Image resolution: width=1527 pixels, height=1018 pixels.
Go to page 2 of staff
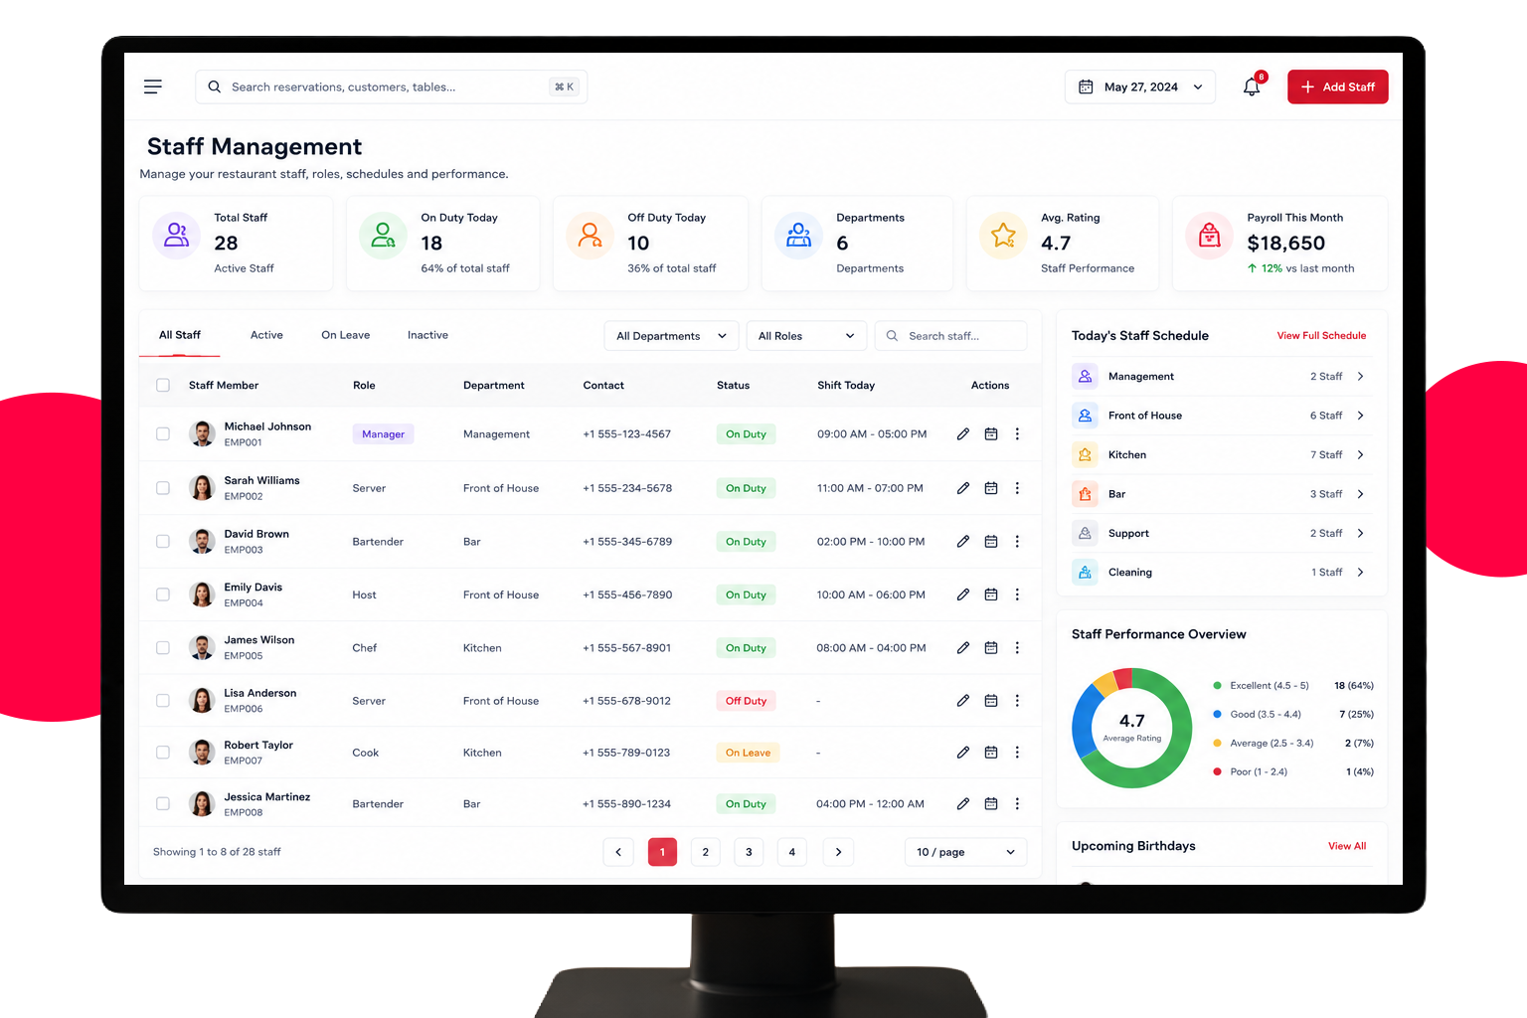(706, 852)
